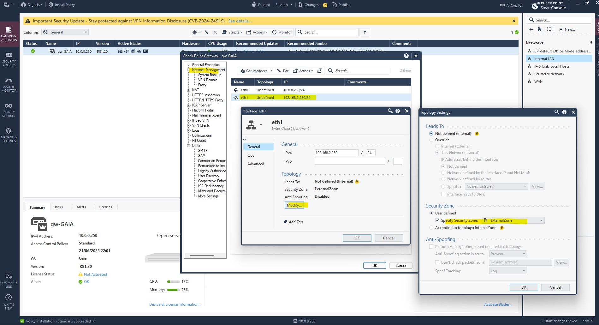This screenshot has width=599, height=325.
Task: Click the filter funnel icon in gateways toolbar
Action: coord(365,32)
